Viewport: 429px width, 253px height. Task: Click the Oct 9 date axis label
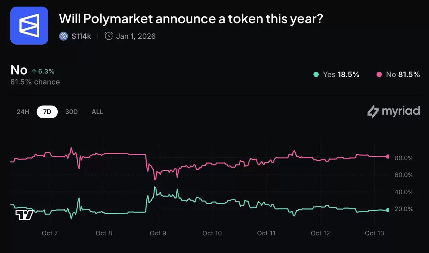(x=158, y=233)
